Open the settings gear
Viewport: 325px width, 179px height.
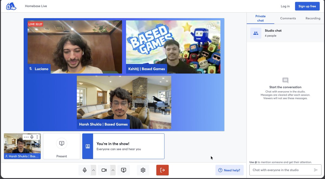pyautogui.click(x=143, y=170)
